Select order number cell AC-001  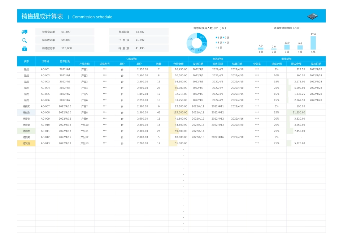[45, 69]
